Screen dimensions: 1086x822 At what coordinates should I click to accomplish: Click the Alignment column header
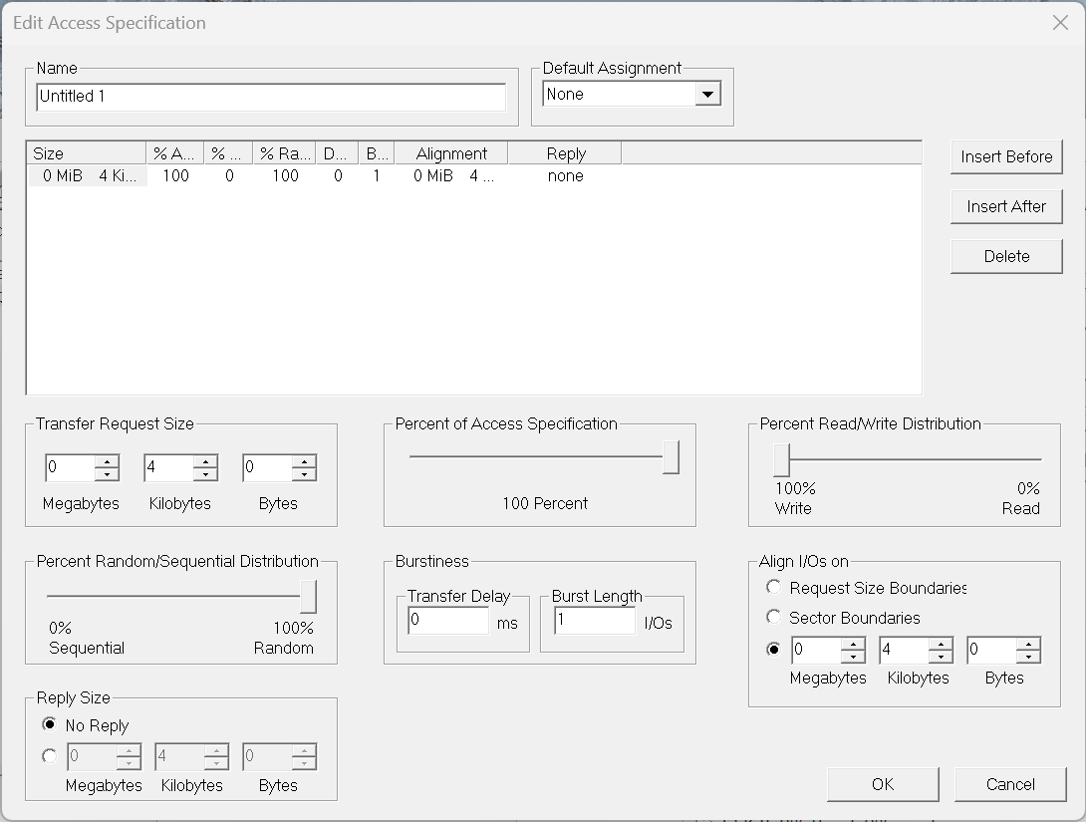pos(451,153)
